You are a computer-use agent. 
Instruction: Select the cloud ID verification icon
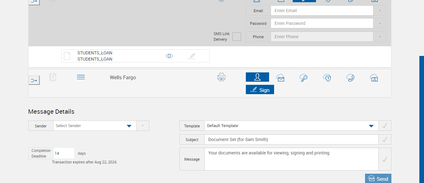pos(374,78)
